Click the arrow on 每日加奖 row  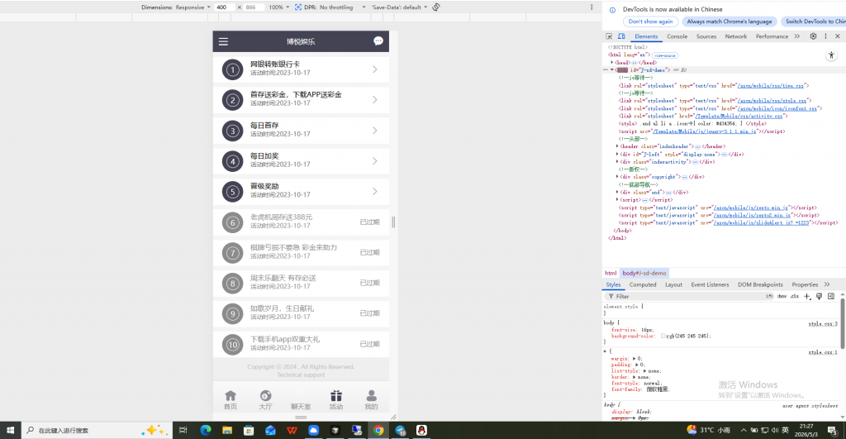click(x=374, y=161)
